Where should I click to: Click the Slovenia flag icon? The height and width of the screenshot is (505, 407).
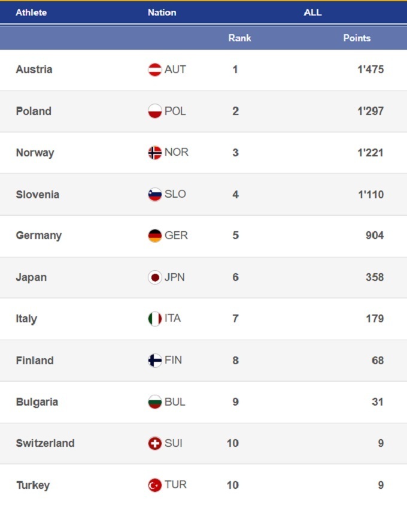click(x=154, y=194)
